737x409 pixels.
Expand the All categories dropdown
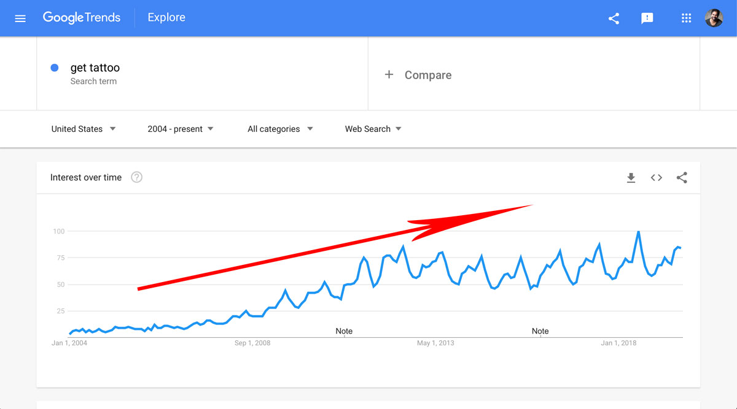coord(280,129)
